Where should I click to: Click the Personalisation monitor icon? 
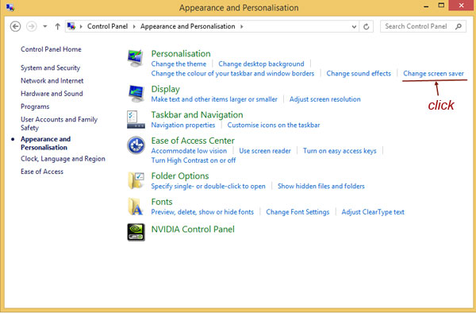point(136,58)
